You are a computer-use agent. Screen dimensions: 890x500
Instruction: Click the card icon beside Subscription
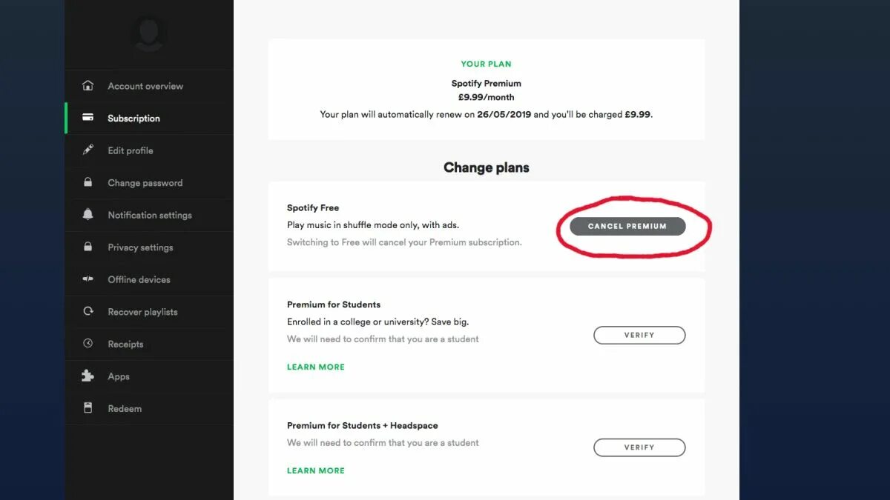tap(88, 118)
